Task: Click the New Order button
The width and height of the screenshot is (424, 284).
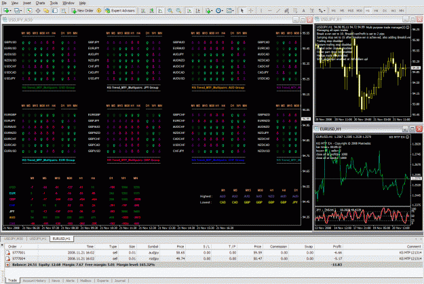Action: 83,11
